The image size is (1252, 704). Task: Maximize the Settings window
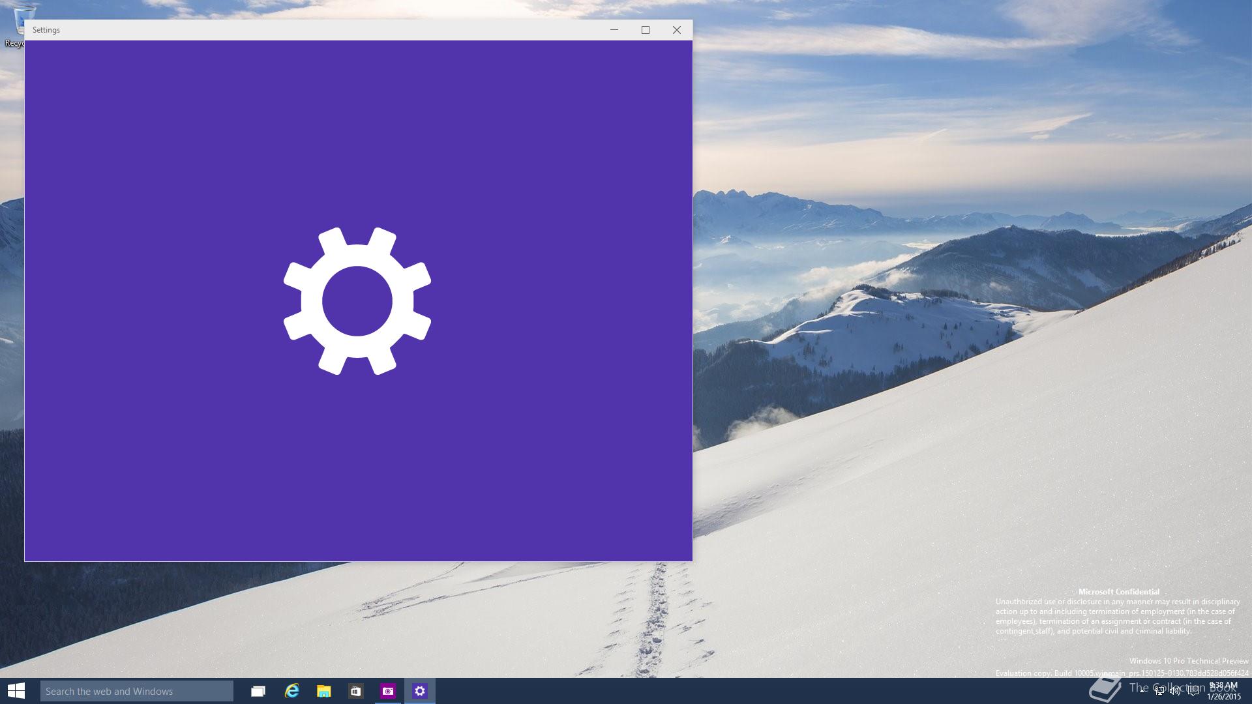click(646, 30)
